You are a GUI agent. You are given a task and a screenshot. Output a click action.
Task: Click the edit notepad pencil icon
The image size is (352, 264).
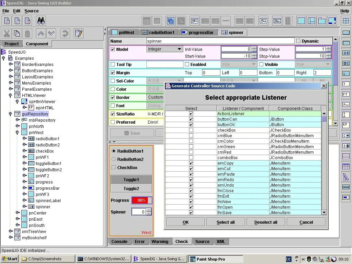(x=79, y=34)
